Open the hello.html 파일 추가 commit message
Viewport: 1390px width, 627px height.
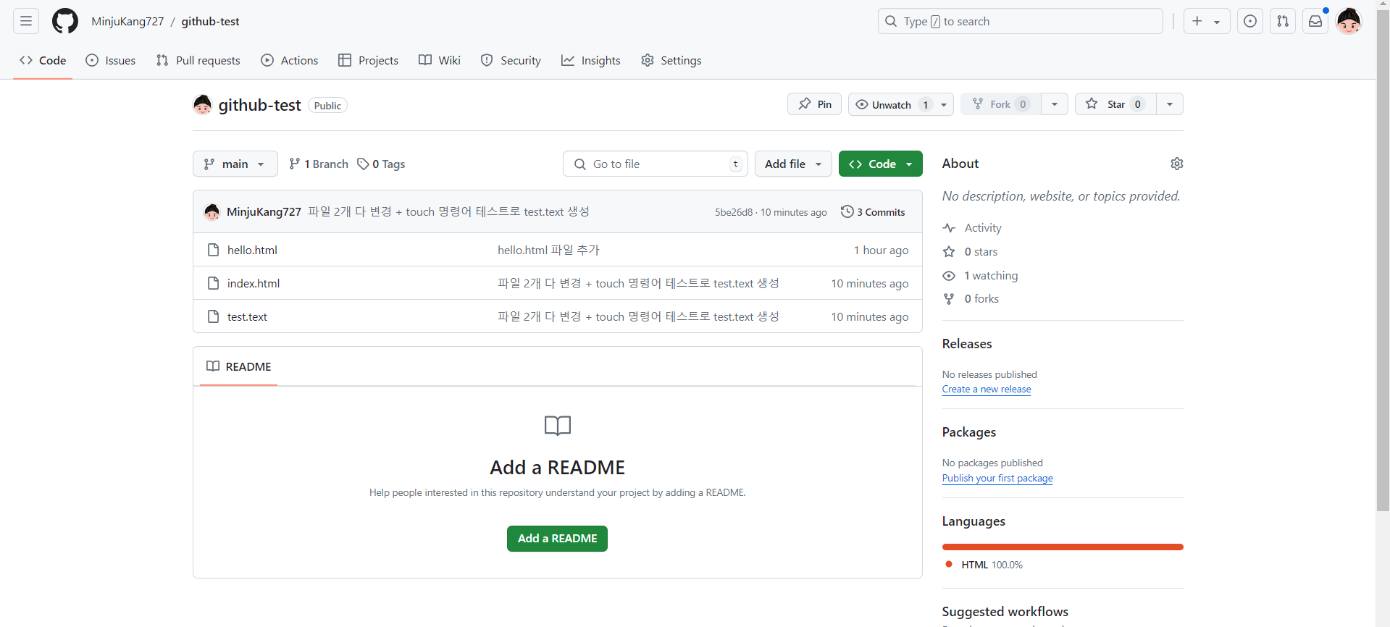548,250
